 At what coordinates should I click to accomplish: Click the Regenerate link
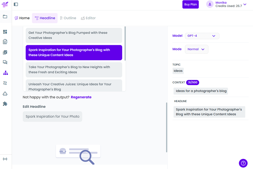click(81, 97)
